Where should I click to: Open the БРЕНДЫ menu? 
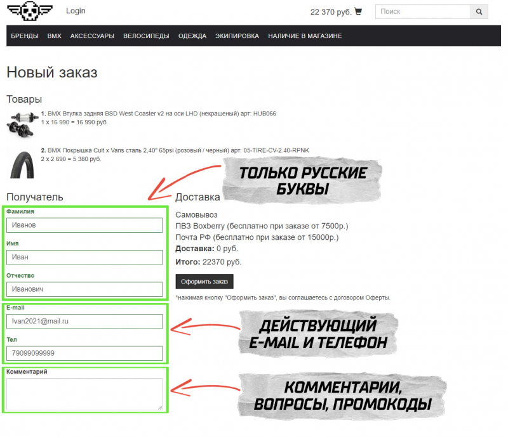tap(25, 36)
